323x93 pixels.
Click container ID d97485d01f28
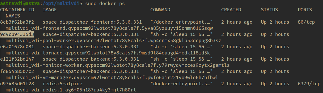pyautogui.click(x=17, y=84)
